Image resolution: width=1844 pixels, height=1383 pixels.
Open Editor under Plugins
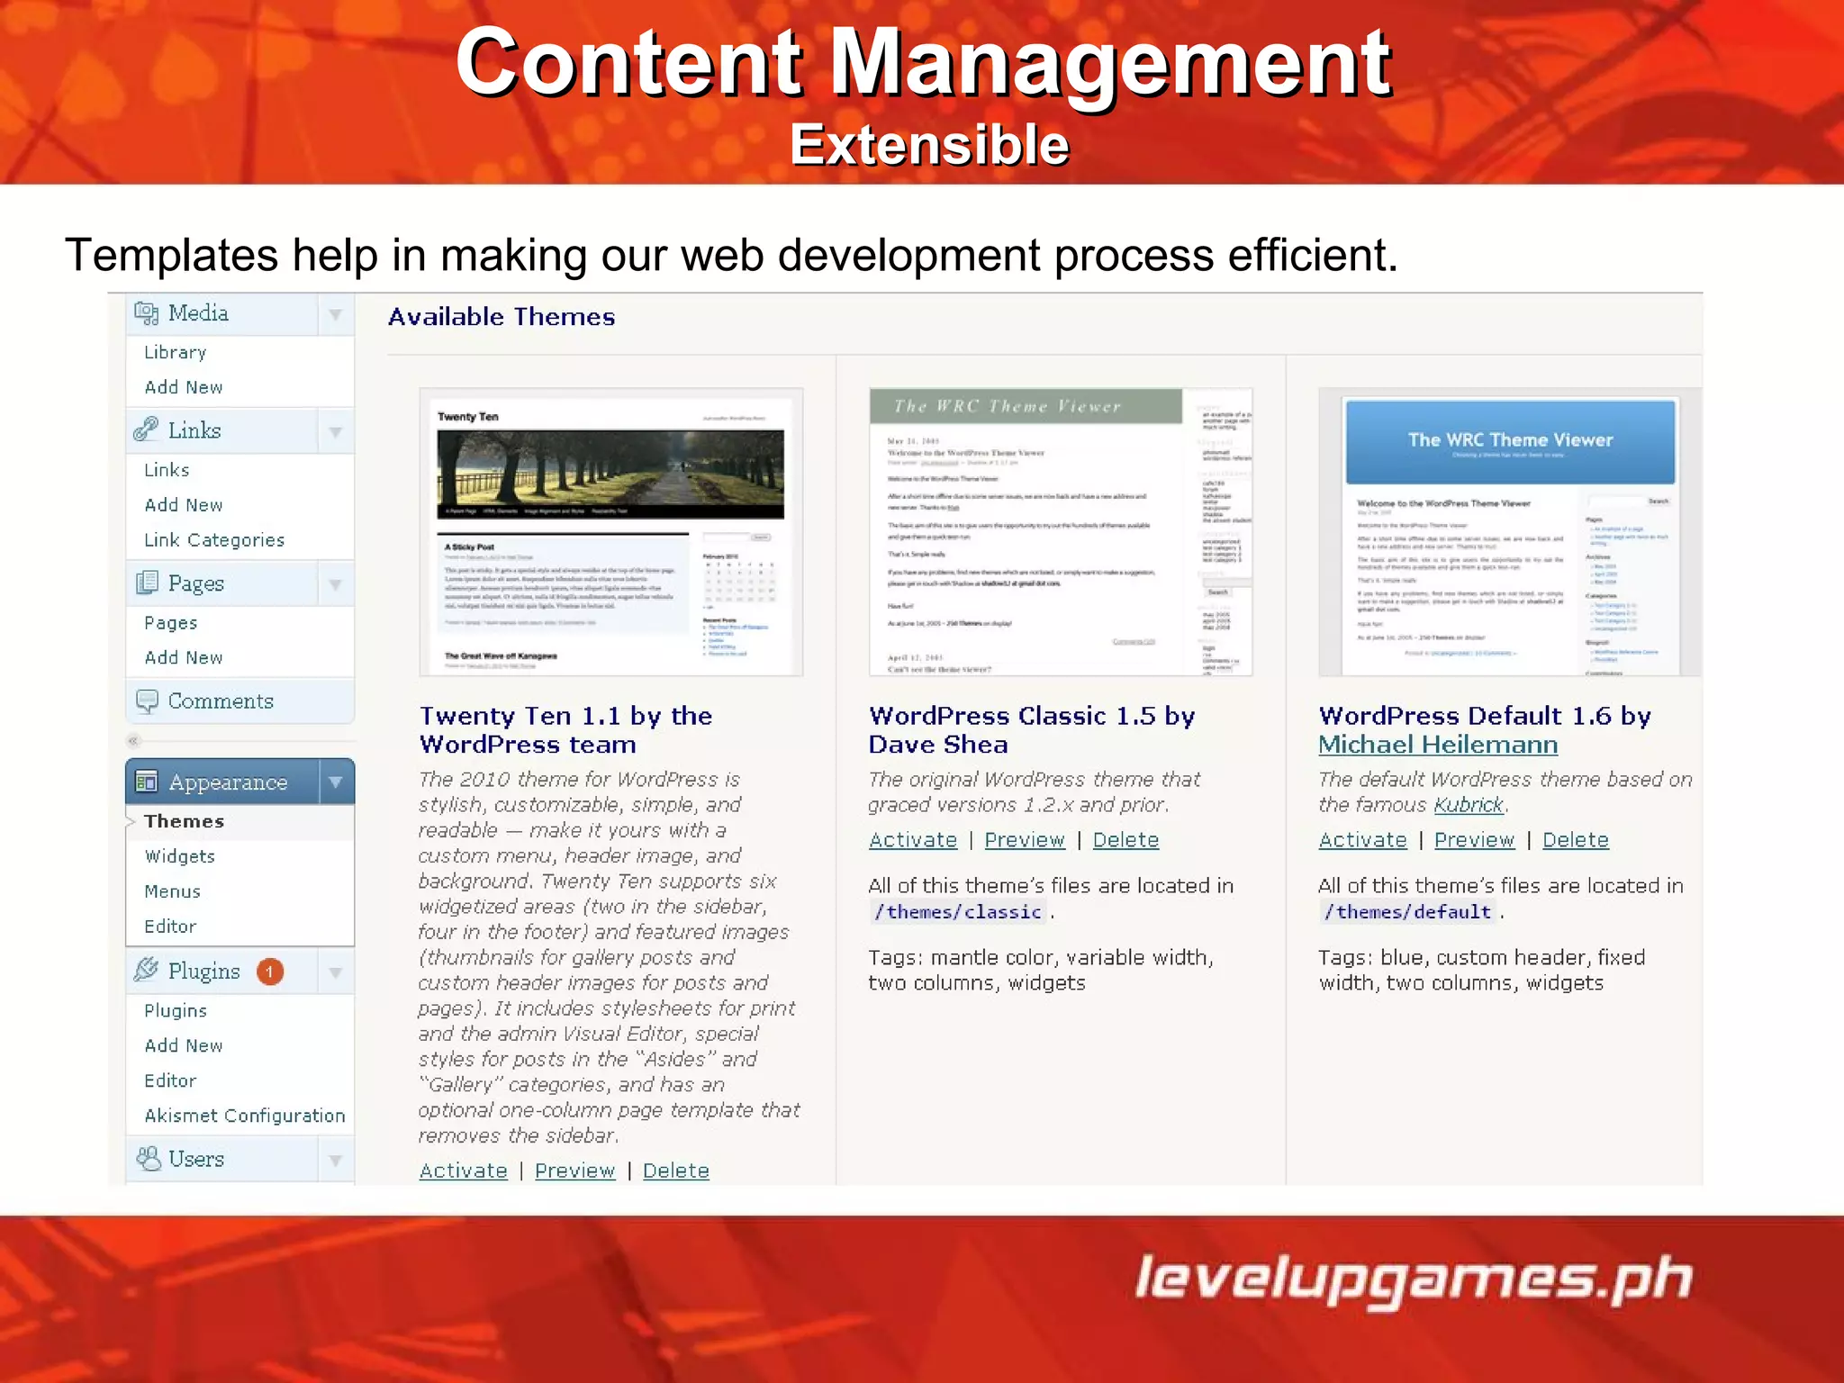pos(170,1080)
